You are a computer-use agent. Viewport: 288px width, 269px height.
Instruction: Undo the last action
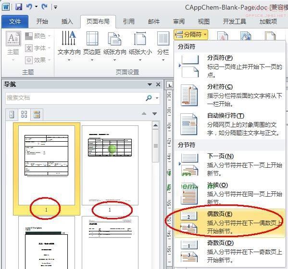pyautogui.click(x=29, y=7)
